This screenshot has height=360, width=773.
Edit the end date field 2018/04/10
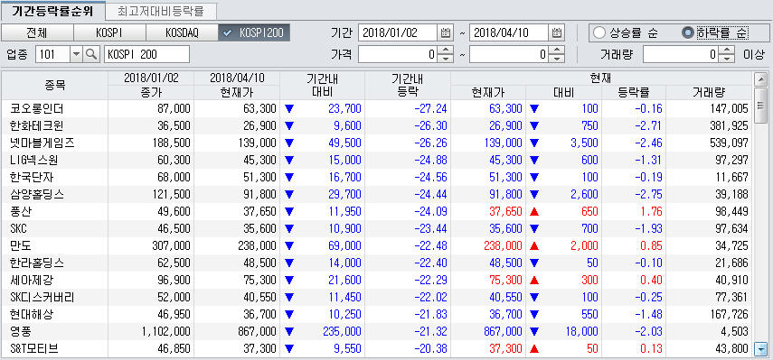[x=509, y=33]
